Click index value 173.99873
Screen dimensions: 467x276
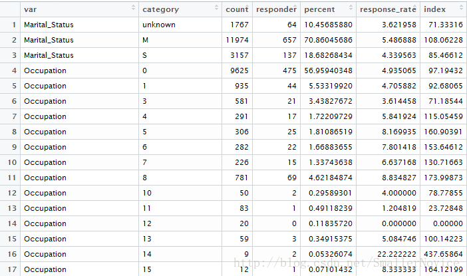coord(444,178)
